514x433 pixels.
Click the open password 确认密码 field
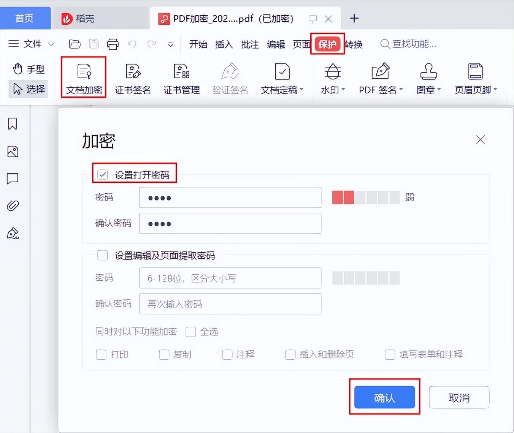(x=230, y=223)
